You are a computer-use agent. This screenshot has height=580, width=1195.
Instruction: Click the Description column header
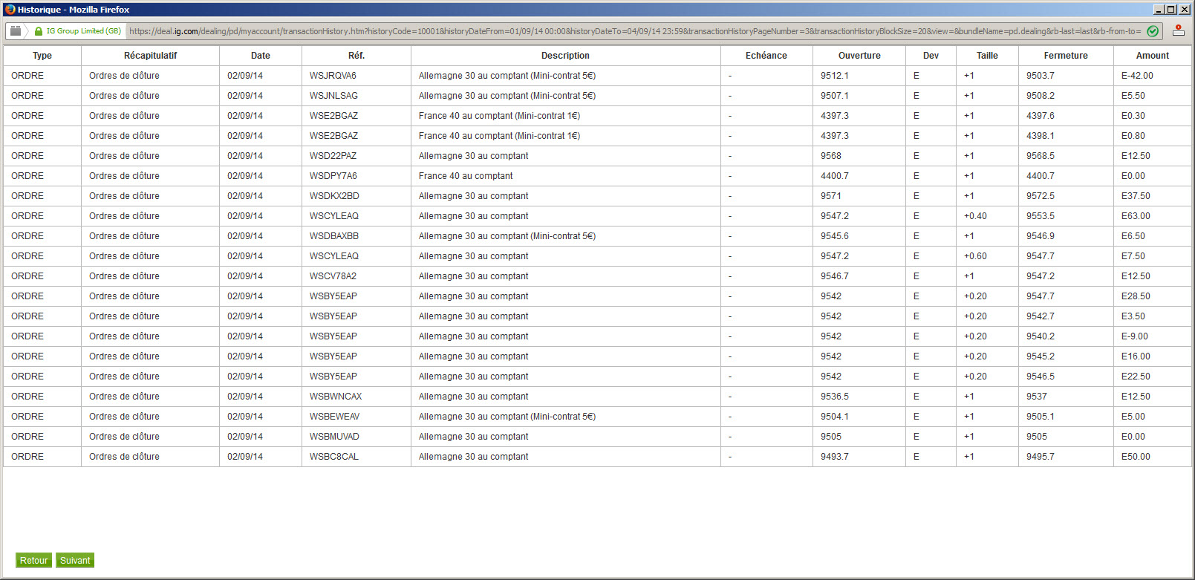(x=565, y=56)
